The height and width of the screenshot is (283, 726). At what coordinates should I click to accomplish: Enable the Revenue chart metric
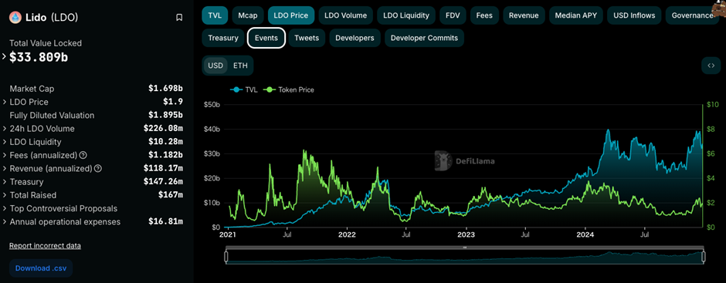[524, 15]
